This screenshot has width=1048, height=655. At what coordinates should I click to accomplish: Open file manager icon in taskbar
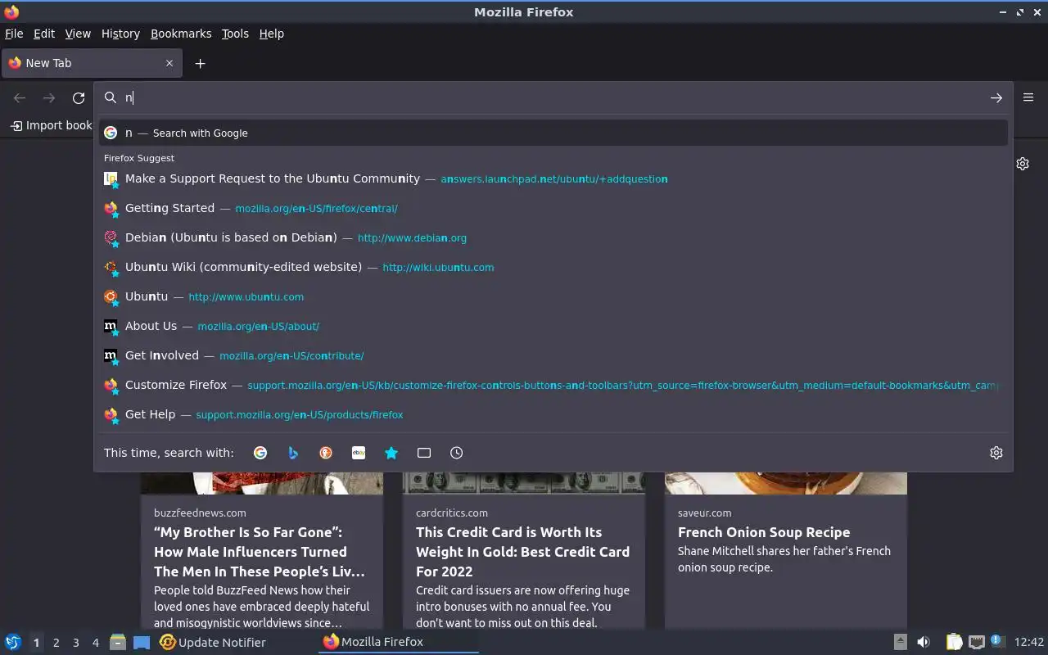118,643
